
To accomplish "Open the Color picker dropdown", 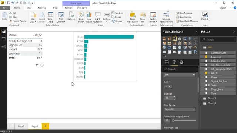I will point(168,86).
